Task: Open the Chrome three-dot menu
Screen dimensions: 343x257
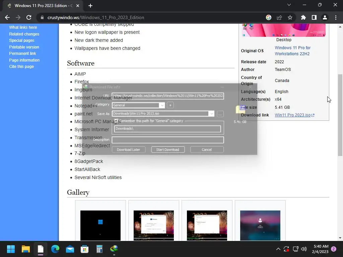Action: pos(336,17)
